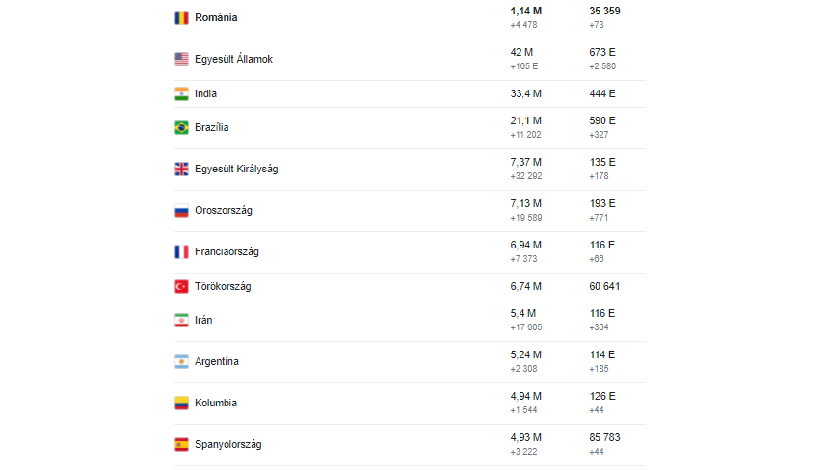This screenshot has width=827, height=470.
Task: Click the Romania flag icon
Action: (x=181, y=17)
